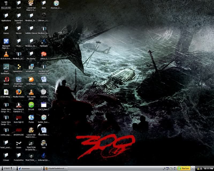Select the VLC media player icon
This screenshot has width=214, height=171.
31,92
